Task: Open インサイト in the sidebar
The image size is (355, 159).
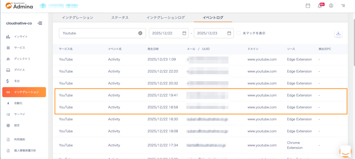Action: [x=21, y=37]
